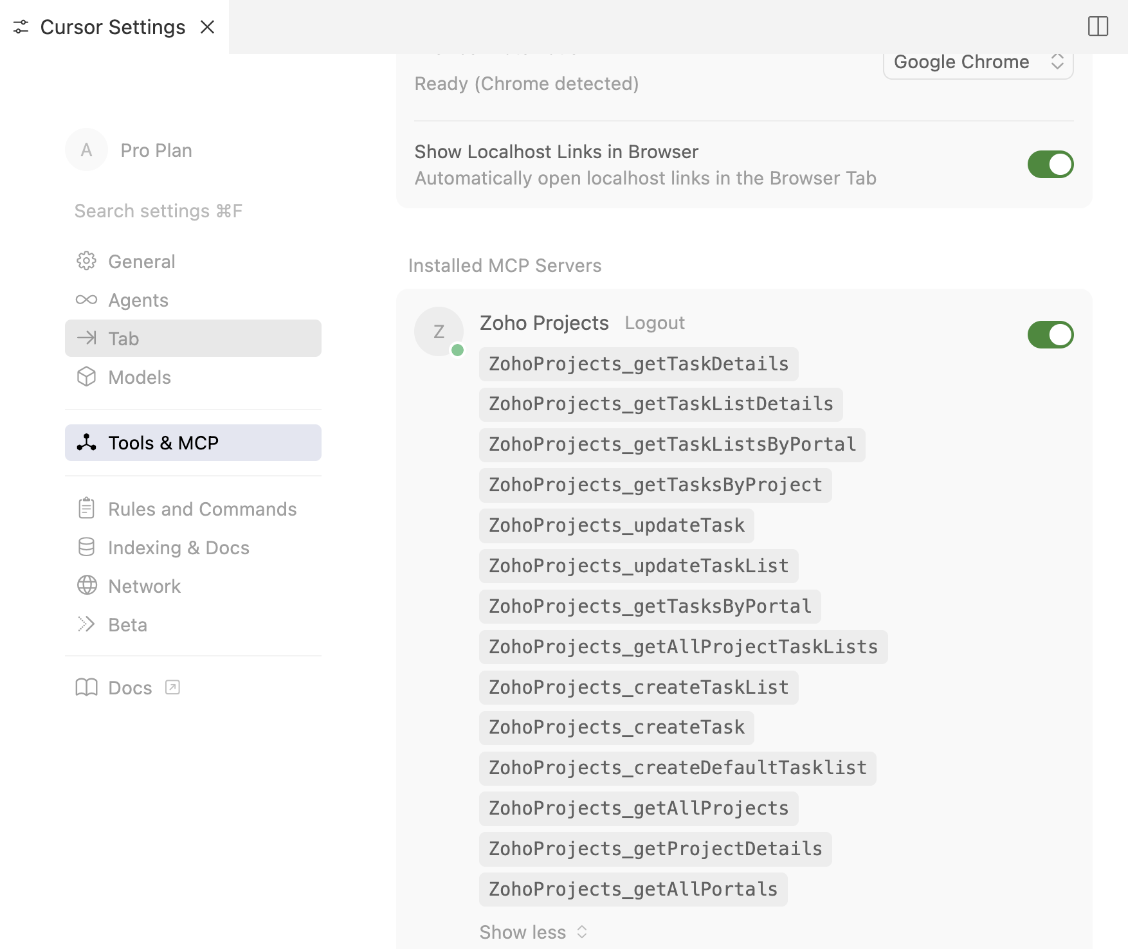1128x949 pixels.
Task: Click the green toggle slider knob
Action: [1059, 165]
